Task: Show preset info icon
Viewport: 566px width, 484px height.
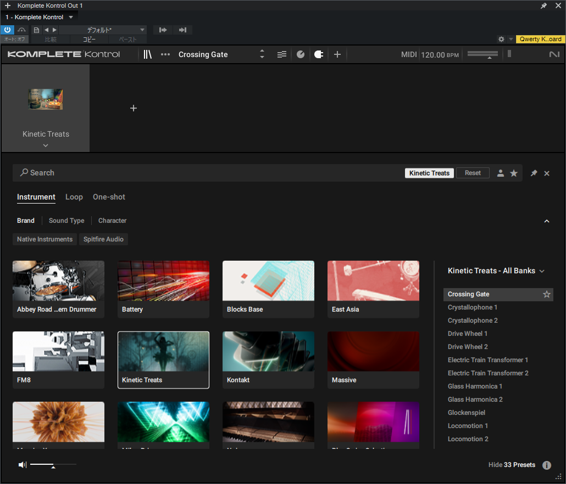Action: point(547,465)
